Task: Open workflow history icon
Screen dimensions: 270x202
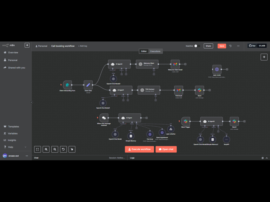Action: click(230, 46)
